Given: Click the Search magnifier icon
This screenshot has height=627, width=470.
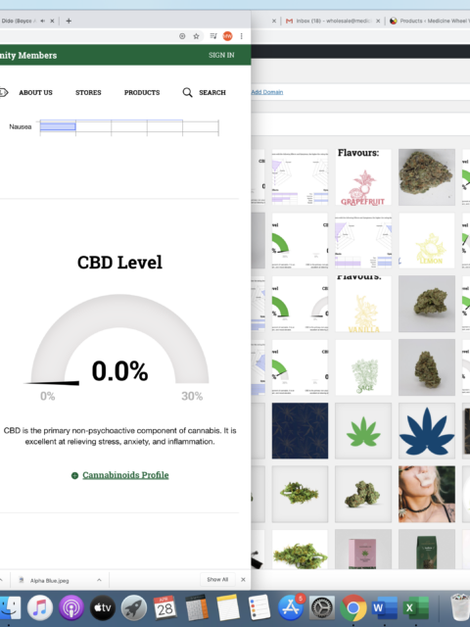Looking at the screenshot, I should (187, 92).
